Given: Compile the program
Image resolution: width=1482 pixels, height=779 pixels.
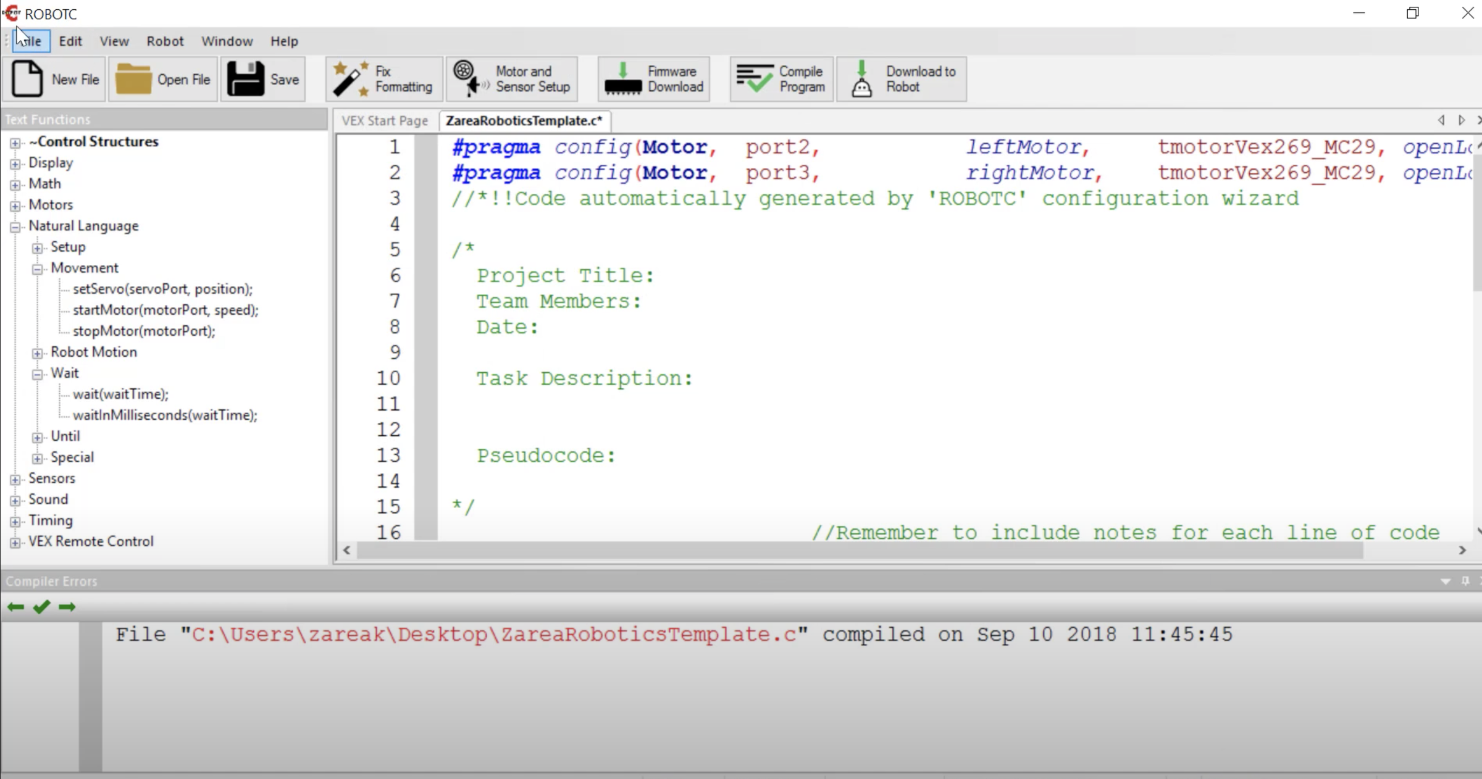Looking at the screenshot, I should coord(780,79).
